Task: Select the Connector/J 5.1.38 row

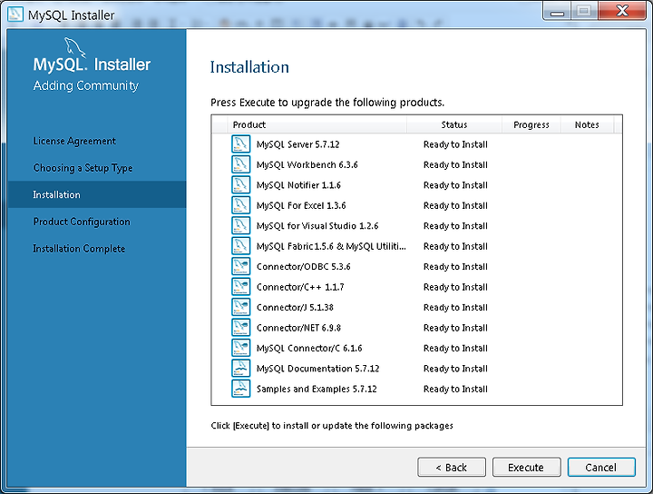Action: pyautogui.click(x=416, y=308)
